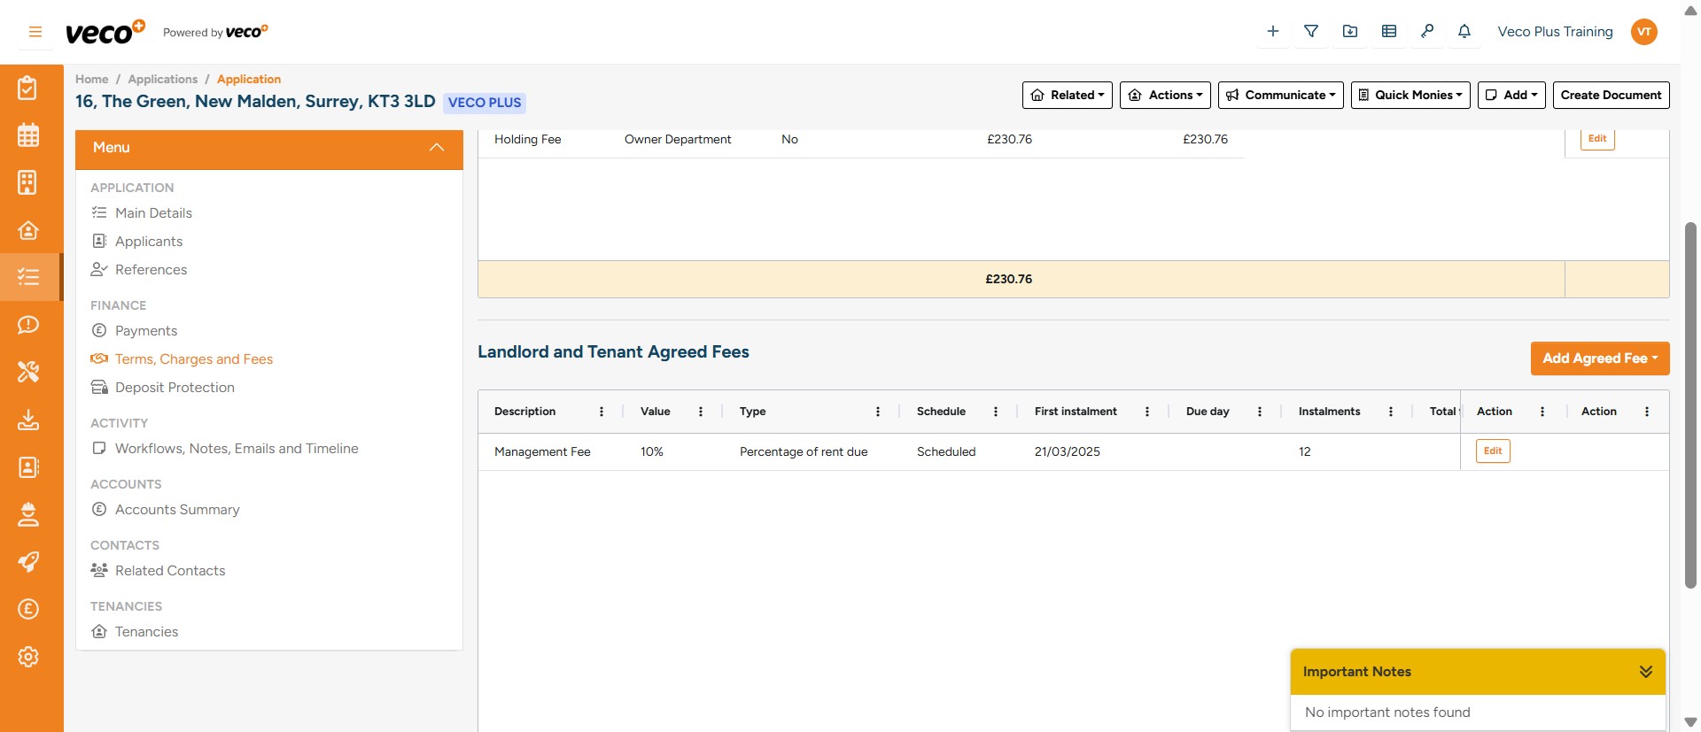Click the page vertical scrollbar

tap(1690, 405)
